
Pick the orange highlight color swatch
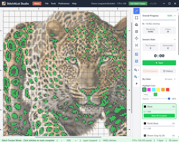pyautogui.click(x=163, y=90)
